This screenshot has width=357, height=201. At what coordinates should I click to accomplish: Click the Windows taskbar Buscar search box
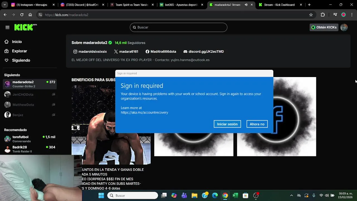pos(133,195)
